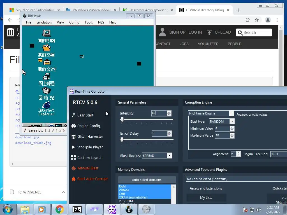Click the Windows Start orb

coord(8,209)
